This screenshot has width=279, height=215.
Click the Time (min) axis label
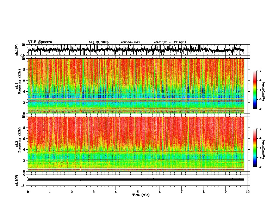tap(141, 195)
